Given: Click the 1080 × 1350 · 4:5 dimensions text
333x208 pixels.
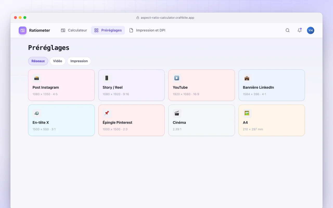Looking at the screenshot, I should 45,94.
